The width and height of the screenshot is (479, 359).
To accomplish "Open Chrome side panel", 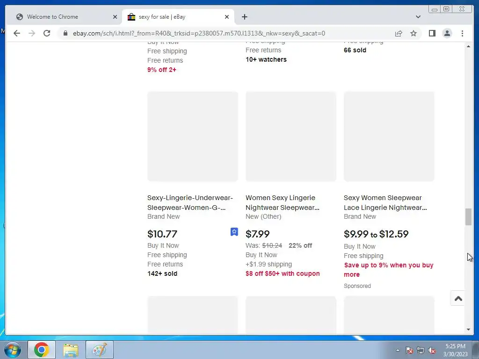I will [x=432, y=33].
